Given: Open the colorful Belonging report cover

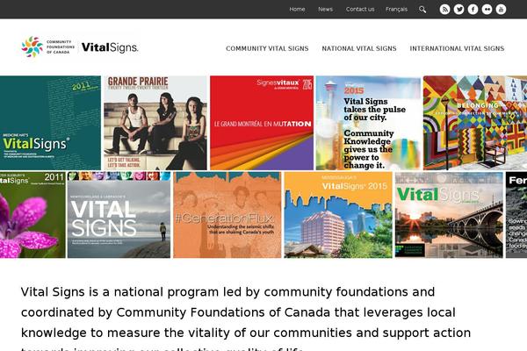Looking at the screenshot, I should (x=475, y=123).
